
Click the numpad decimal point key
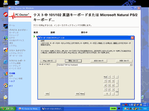(113, 94)
